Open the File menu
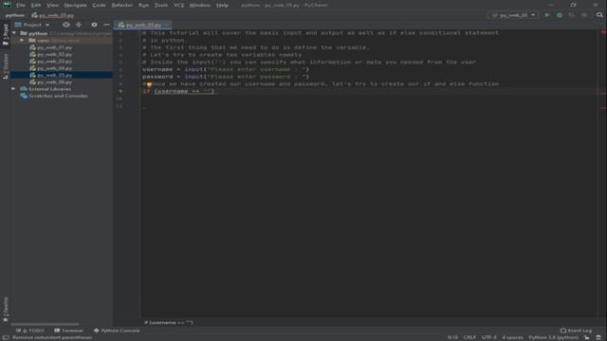The width and height of the screenshot is (607, 341). tap(21, 5)
